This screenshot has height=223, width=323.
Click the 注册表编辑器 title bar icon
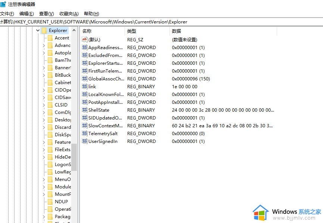(x=3, y=4)
